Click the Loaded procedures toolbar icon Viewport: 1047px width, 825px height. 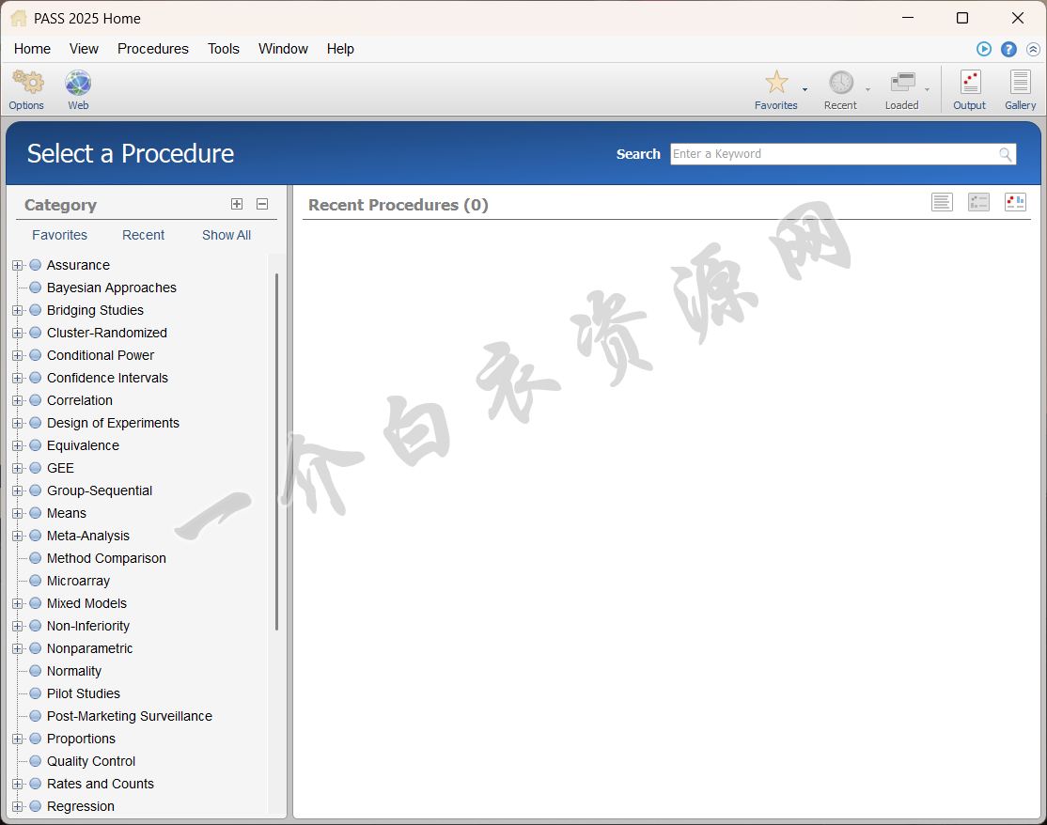click(901, 84)
